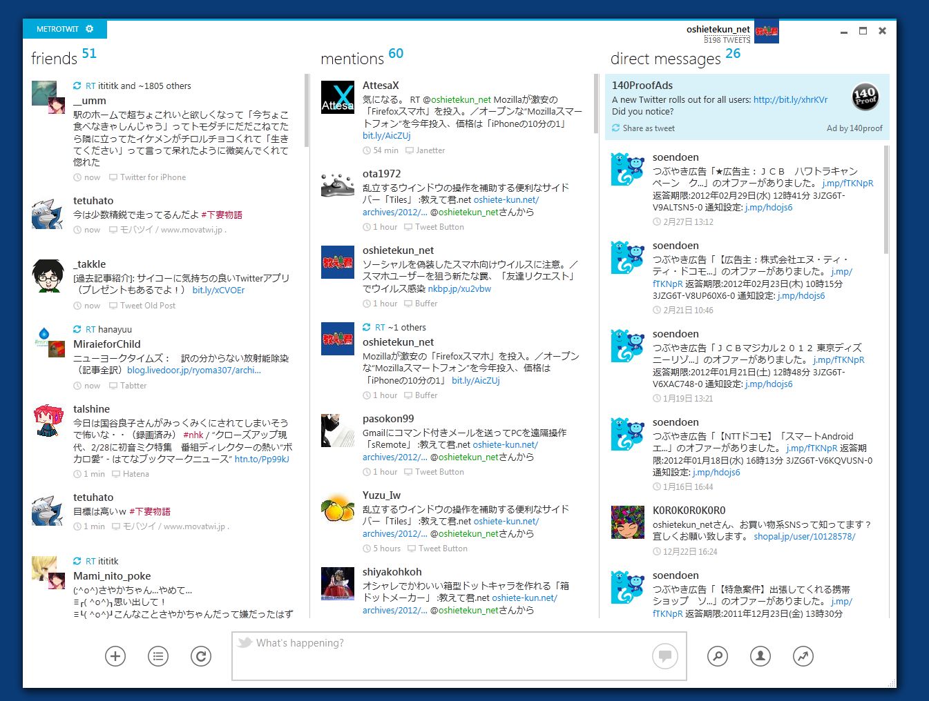Open pasokon99 username
This screenshot has width=929, height=701.
tap(388, 419)
